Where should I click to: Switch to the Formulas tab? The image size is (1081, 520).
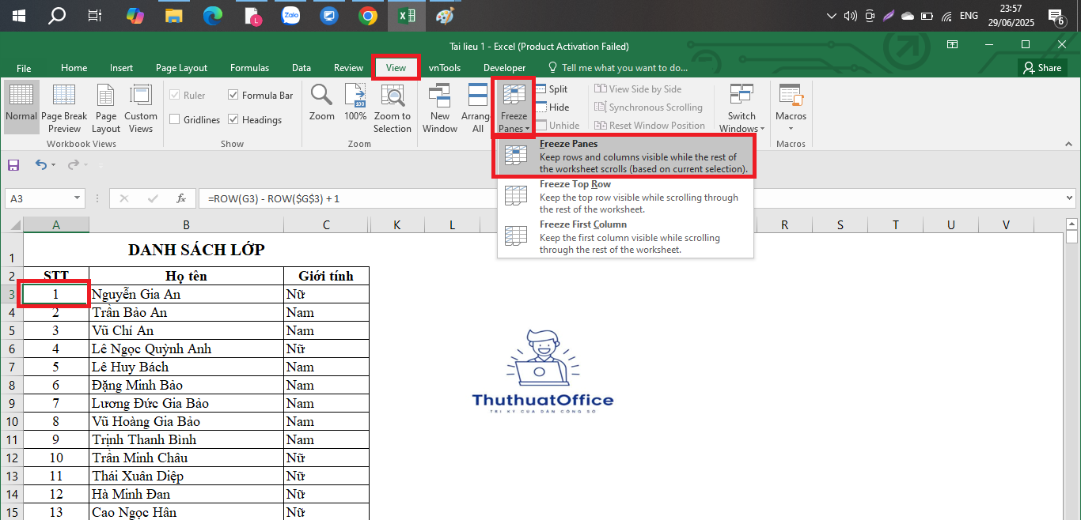click(249, 68)
